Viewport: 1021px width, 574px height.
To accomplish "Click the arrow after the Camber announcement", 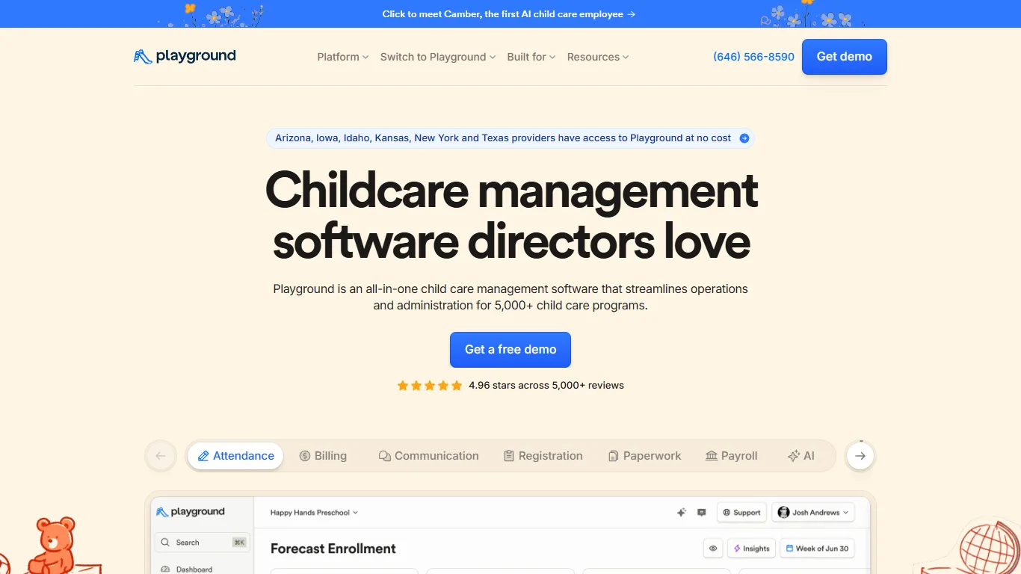I will click(632, 14).
